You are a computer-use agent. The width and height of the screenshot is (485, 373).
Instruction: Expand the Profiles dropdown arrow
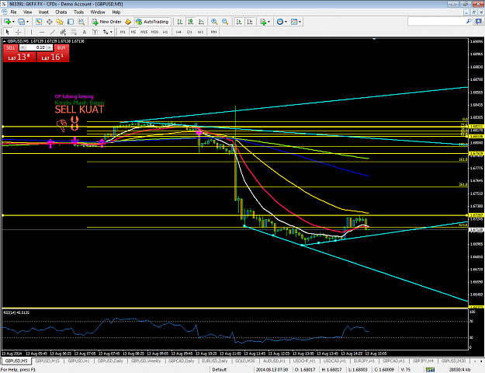click(27, 22)
